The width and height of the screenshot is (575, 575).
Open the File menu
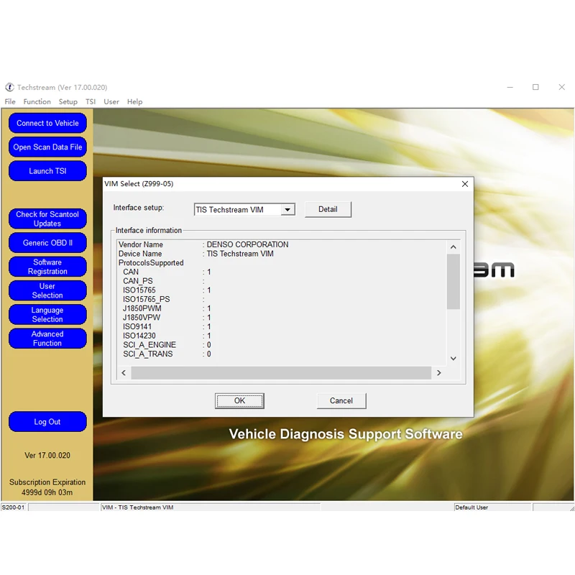click(x=10, y=101)
